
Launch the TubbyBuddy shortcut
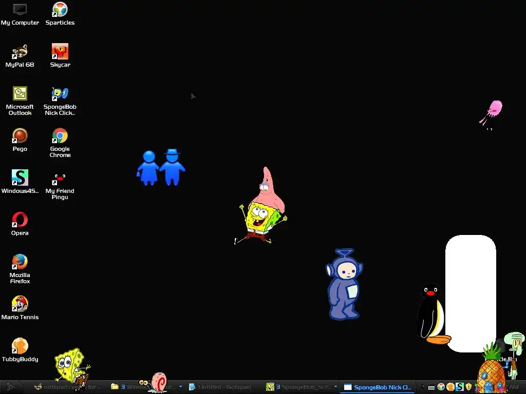pos(20,350)
